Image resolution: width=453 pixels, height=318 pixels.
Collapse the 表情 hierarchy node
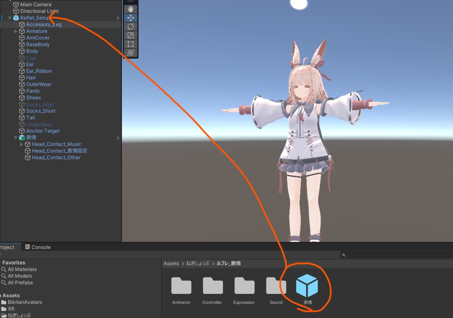click(x=15, y=138)
